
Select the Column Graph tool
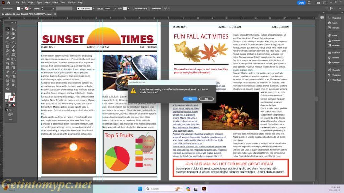pyautogui.click(x=8, y=80)
